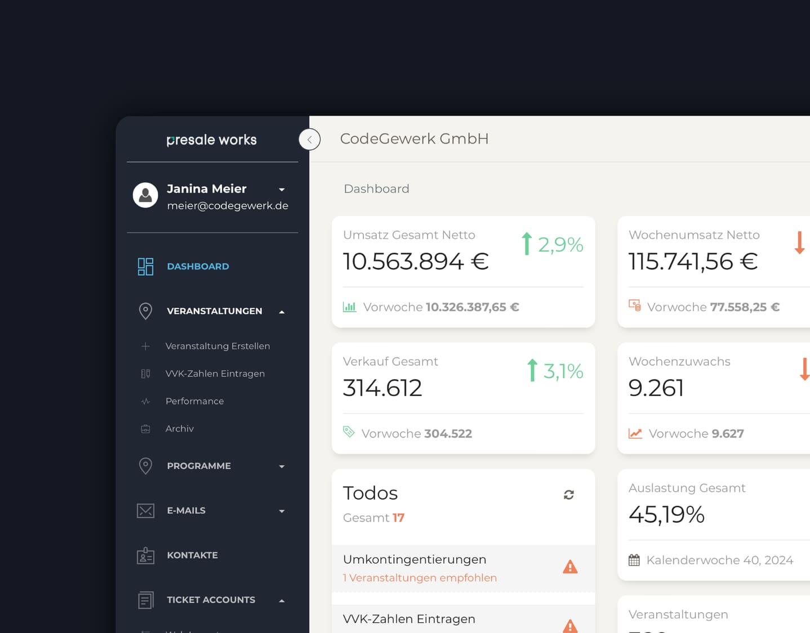Click the Veranstaltungen location pin icon
Screen dimensions: 810x633
[x=145, y=311]
